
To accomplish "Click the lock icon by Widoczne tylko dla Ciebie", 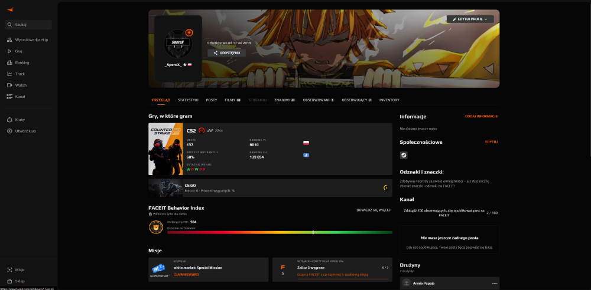I will point(150,214).
